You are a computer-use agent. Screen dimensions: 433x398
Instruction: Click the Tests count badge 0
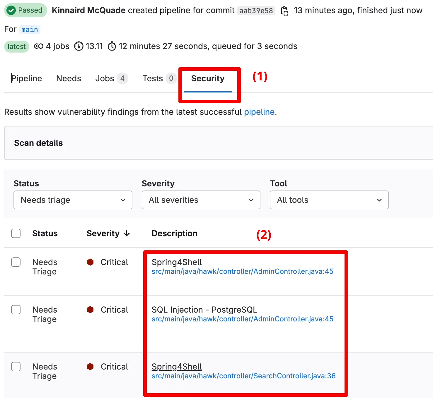click(x=171, y=78)
